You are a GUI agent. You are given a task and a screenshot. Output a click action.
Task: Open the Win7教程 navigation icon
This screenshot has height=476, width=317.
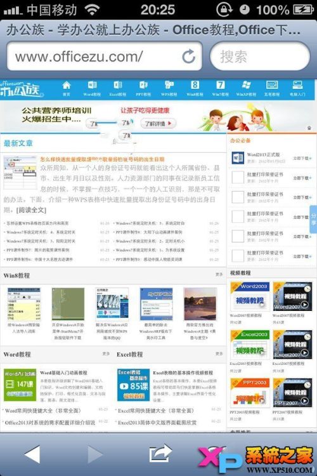pos(220,88)
